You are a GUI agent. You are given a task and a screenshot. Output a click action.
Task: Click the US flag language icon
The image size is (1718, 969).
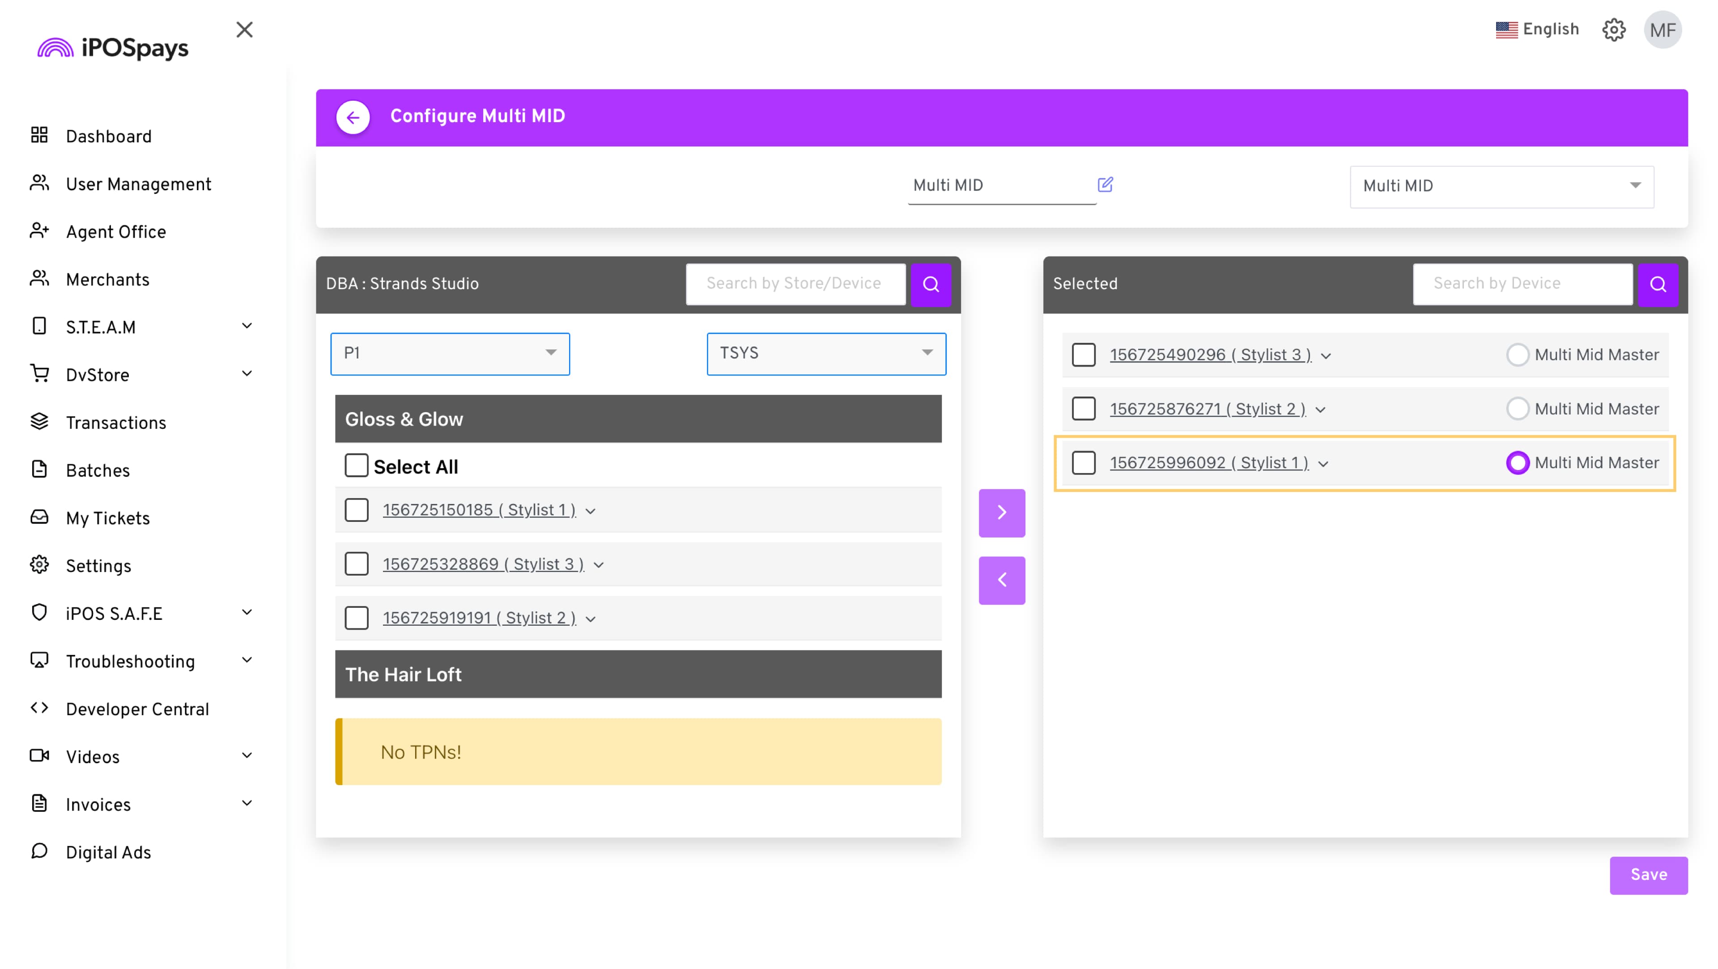(1506, 30)
